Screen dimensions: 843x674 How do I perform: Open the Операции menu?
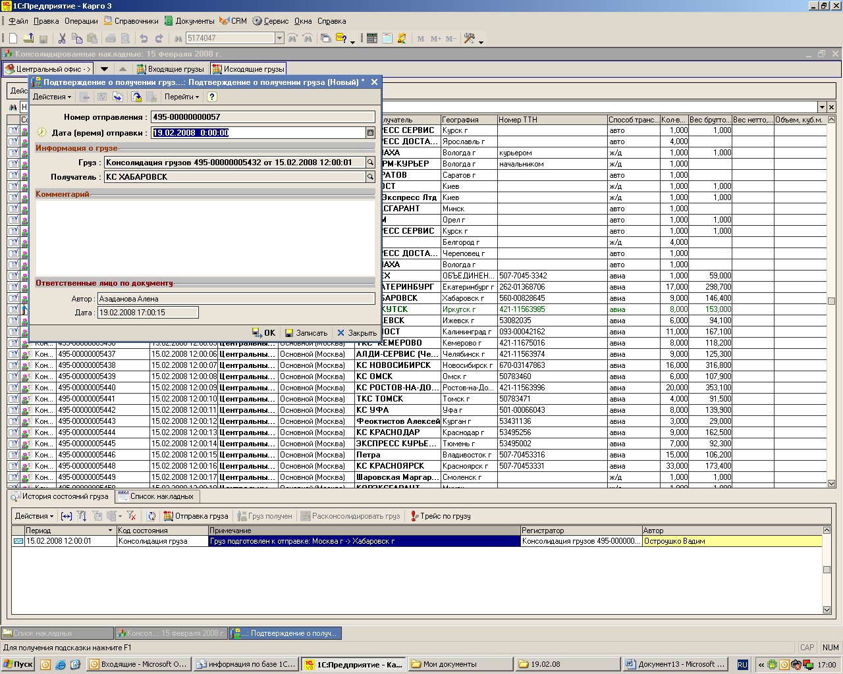pos(81,21)
